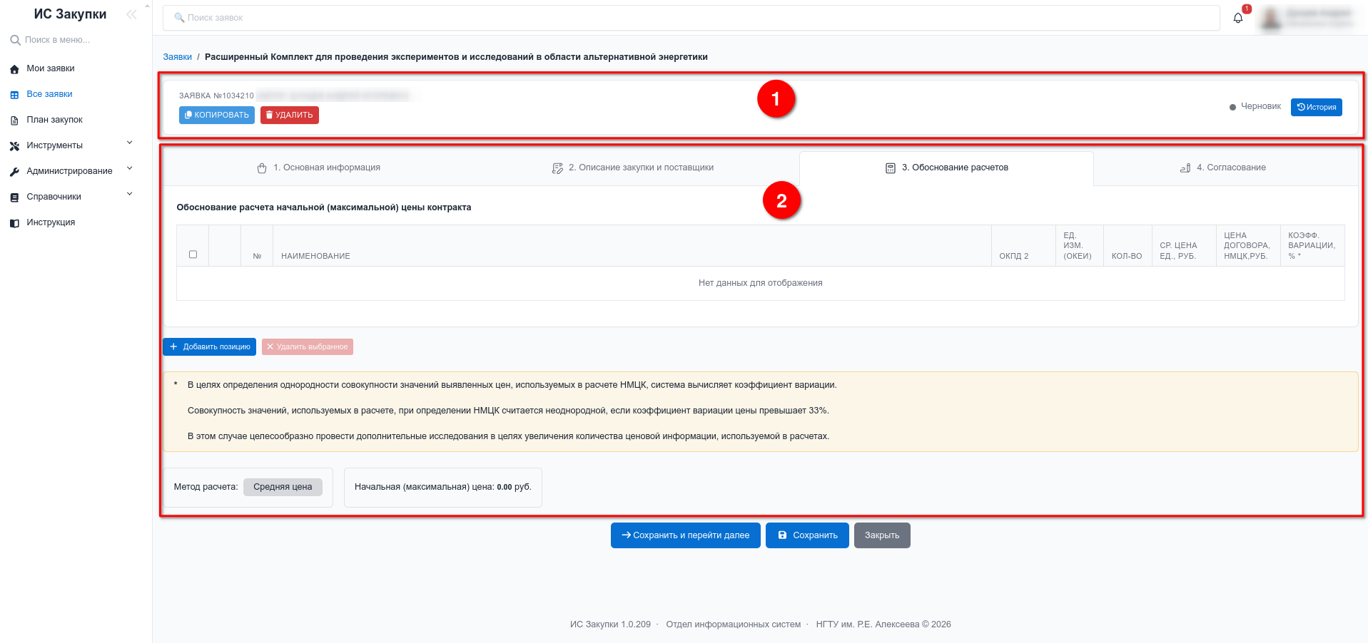The image size is (1368, 643).
Task: Click the hand icon on Основная информация tab
Action: 262,168
